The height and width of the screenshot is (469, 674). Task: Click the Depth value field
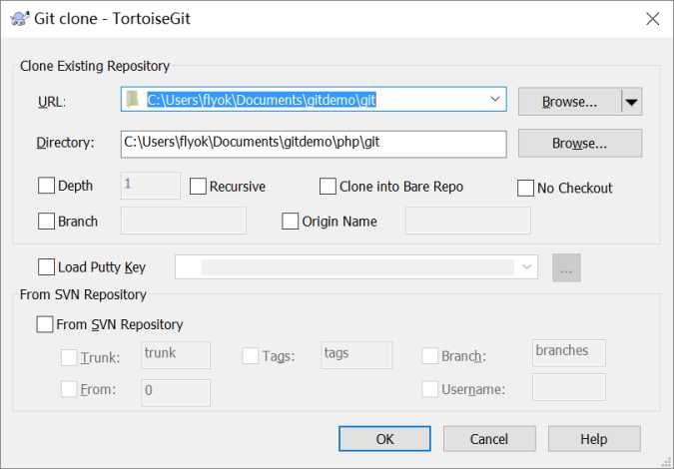[151, 186]
